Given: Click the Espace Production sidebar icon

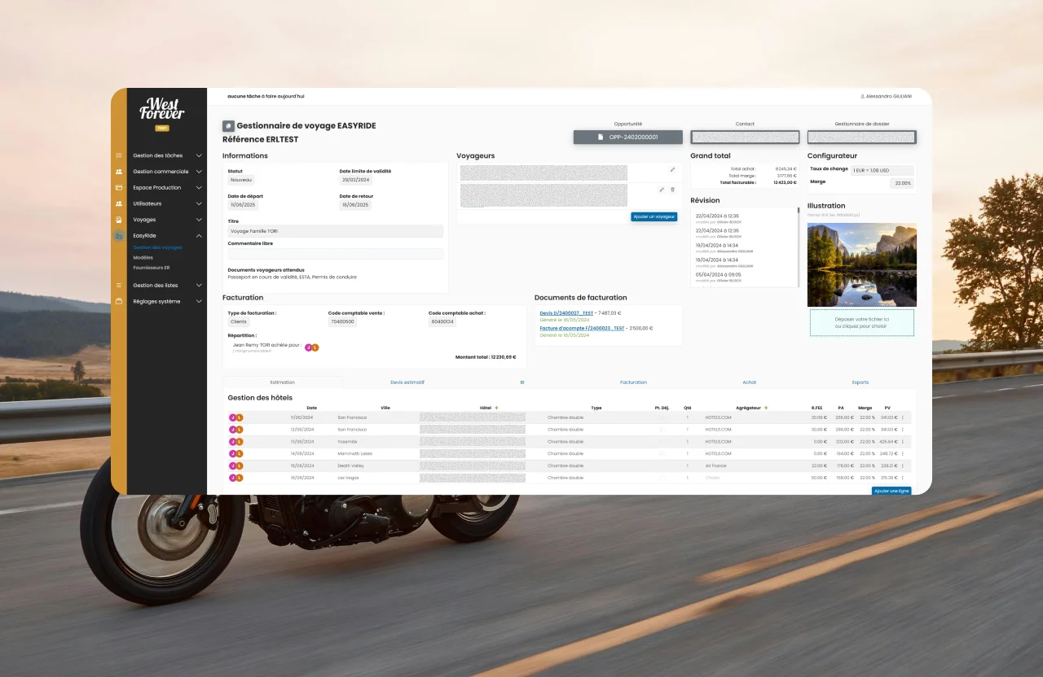Looking at the screenshot, I should [x=119, y=187].
